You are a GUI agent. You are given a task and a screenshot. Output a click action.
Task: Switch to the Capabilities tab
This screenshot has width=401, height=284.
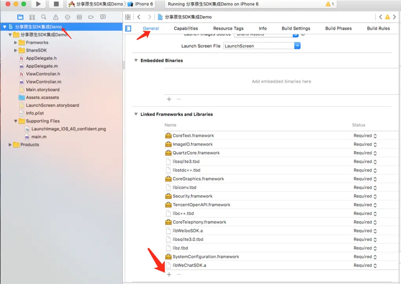[x=186, y=28]
